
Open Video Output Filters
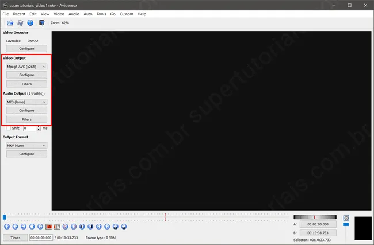pos(26,84)
